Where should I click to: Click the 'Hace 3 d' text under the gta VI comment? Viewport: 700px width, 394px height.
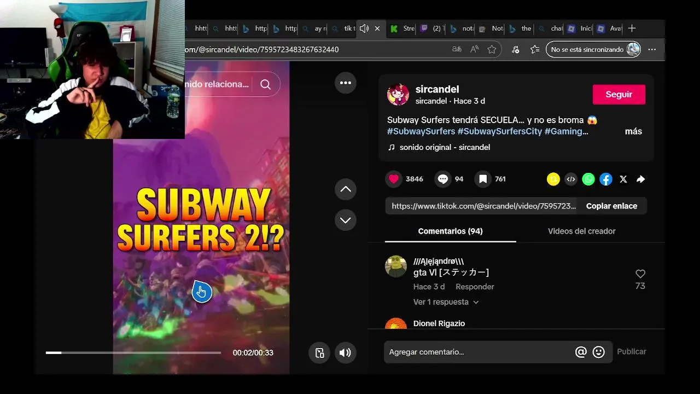(429, 287)
